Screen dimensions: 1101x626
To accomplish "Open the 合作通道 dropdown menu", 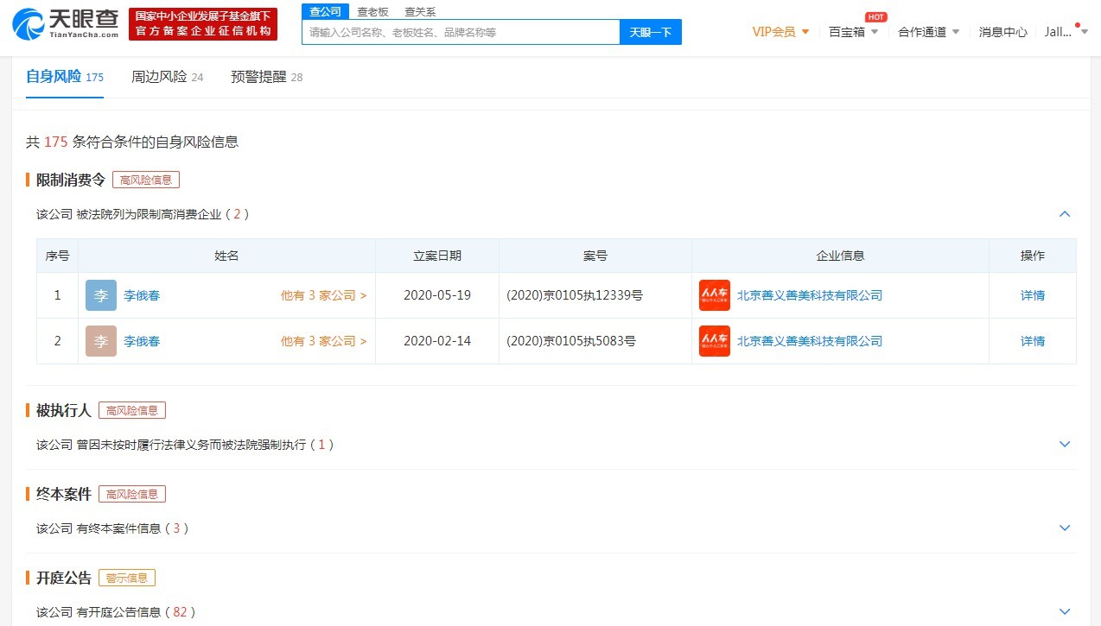I will pyautogui.click(x=929, y=32).
